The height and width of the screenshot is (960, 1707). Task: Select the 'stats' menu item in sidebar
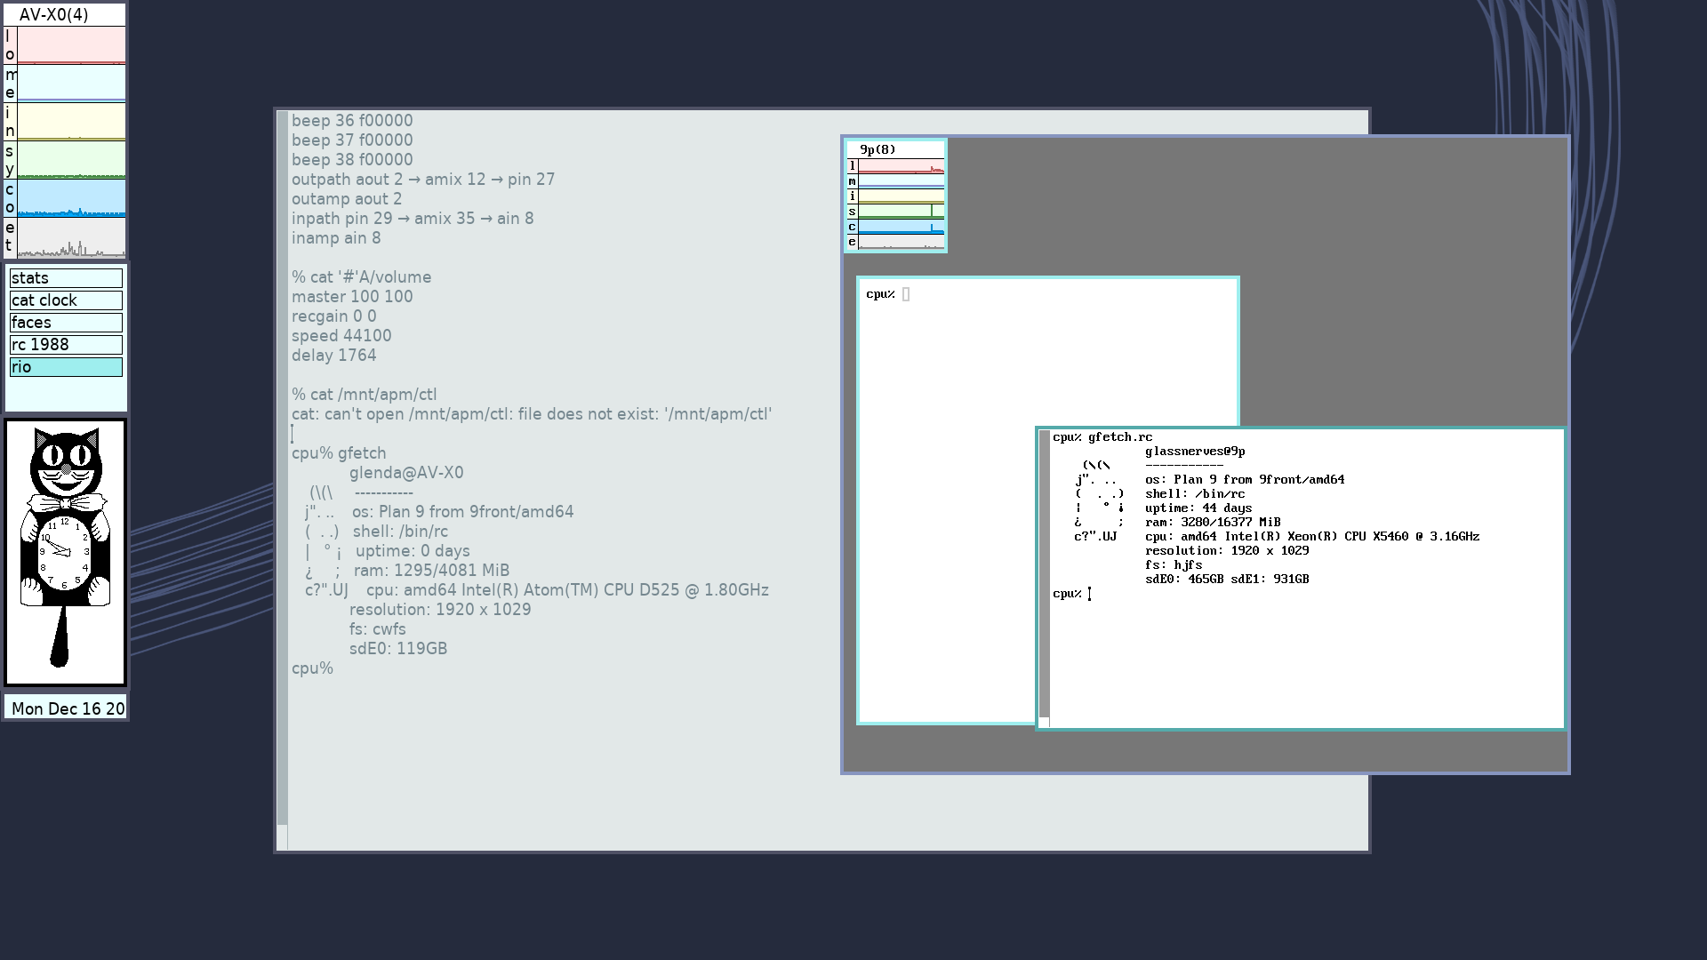(65, 278)
